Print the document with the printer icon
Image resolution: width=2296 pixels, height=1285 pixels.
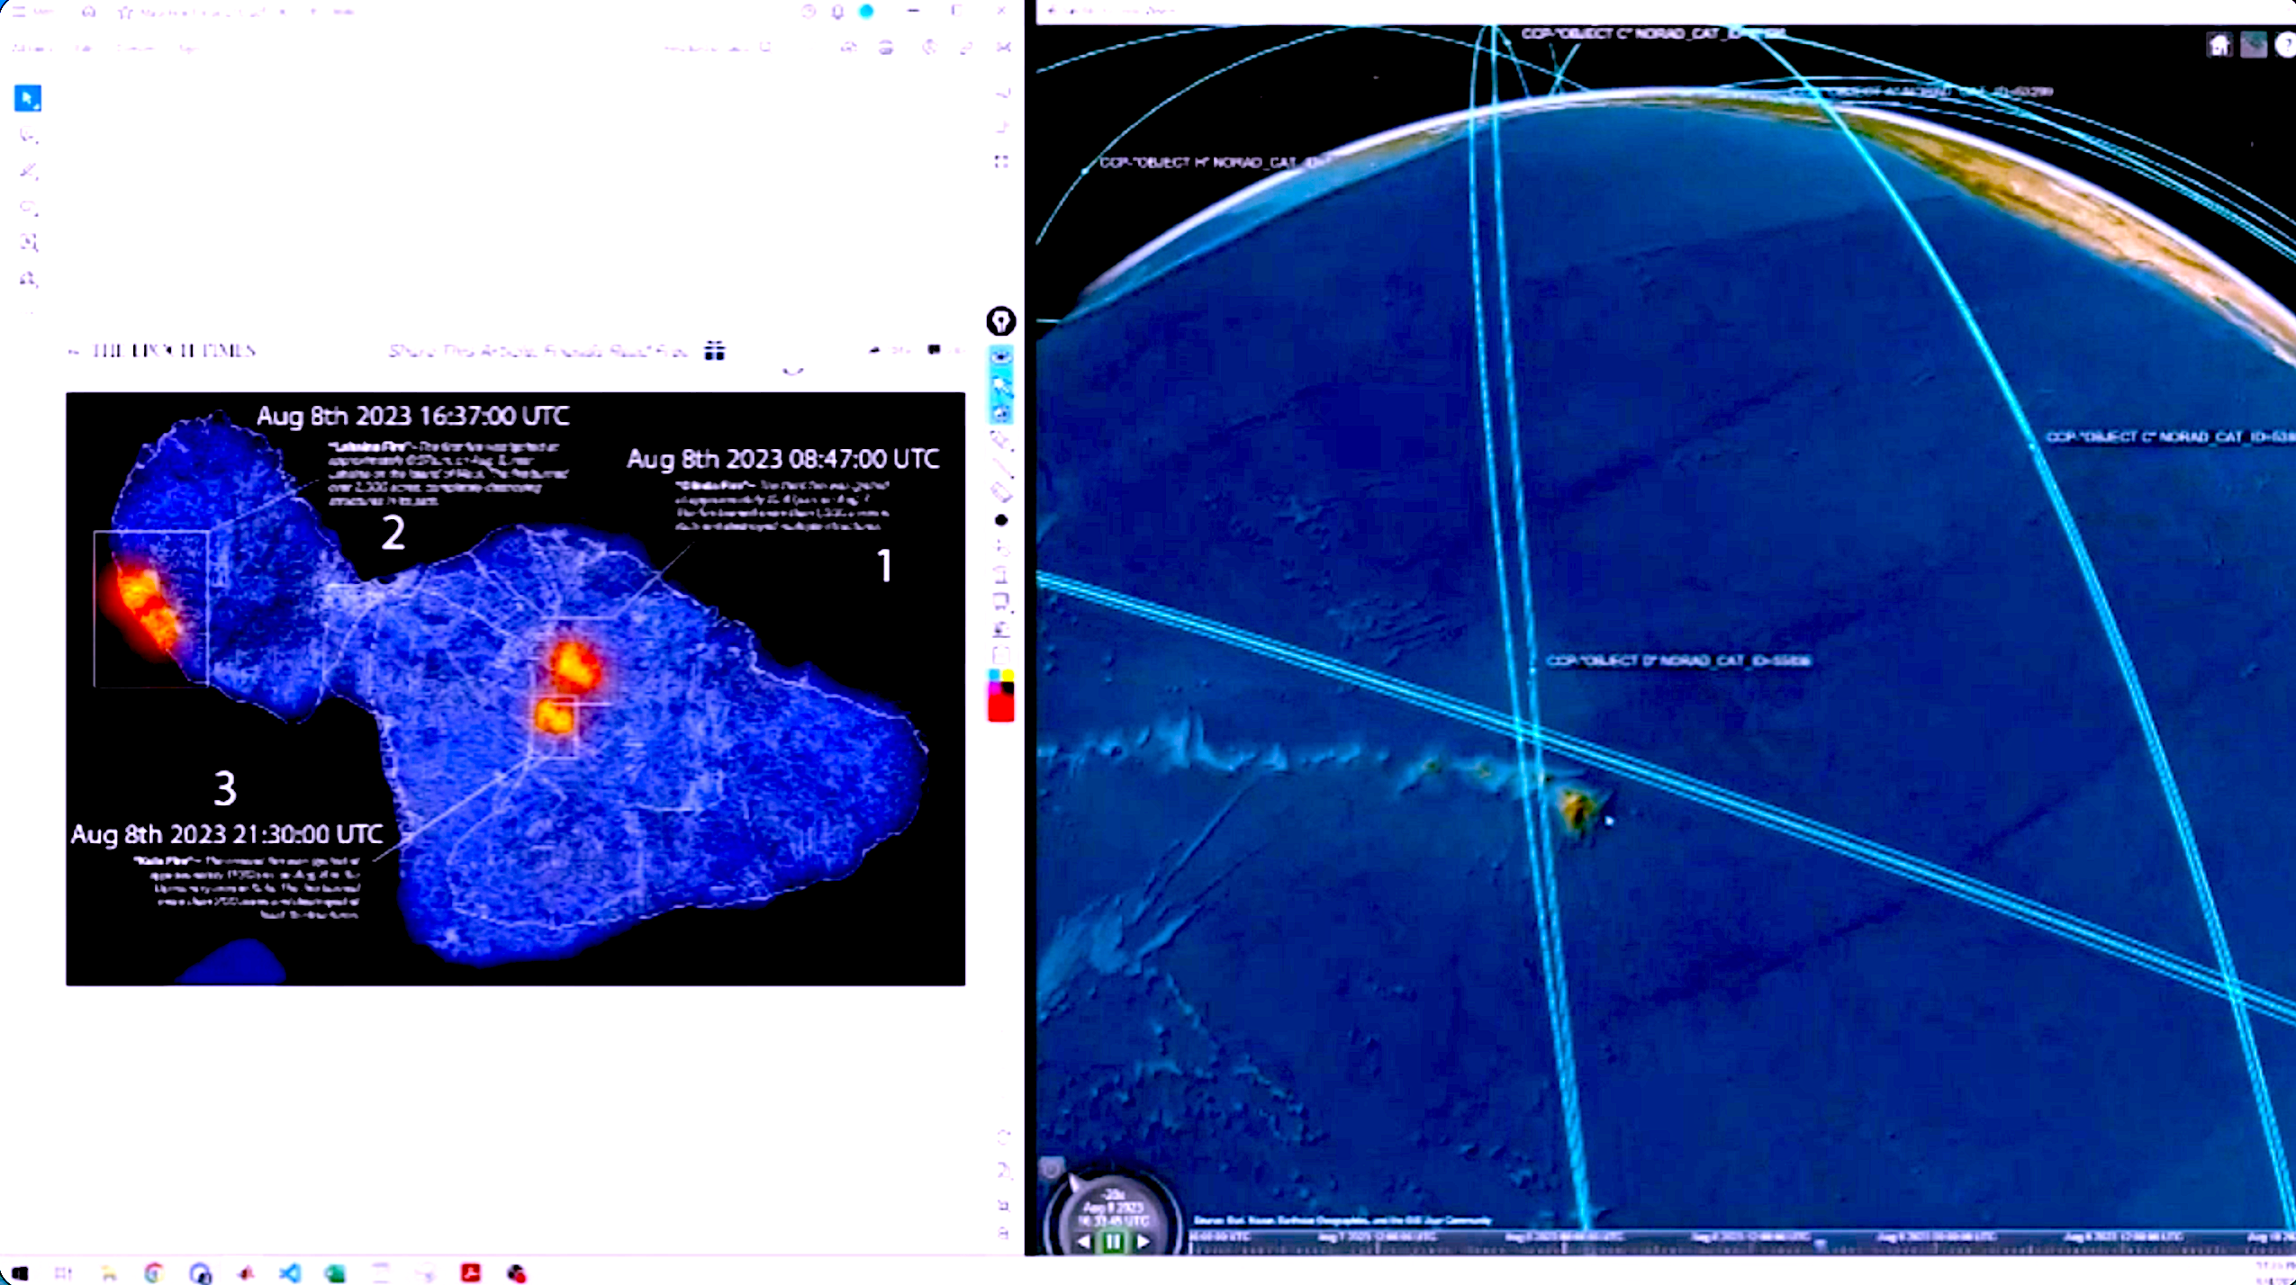click(886, 47)
